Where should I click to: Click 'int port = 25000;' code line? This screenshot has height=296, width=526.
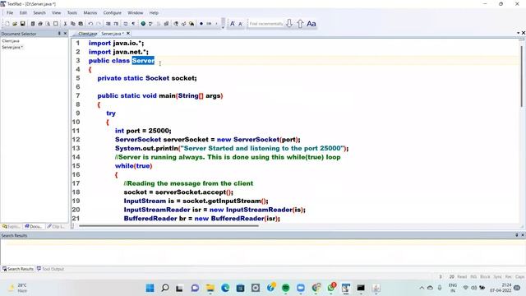[x=143, y=131]
